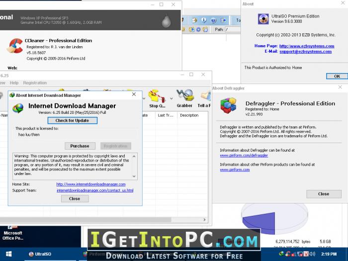Click the support@ezbsystems.com email link
This screenshot has height=261, width=348.
tap(305, 52)
